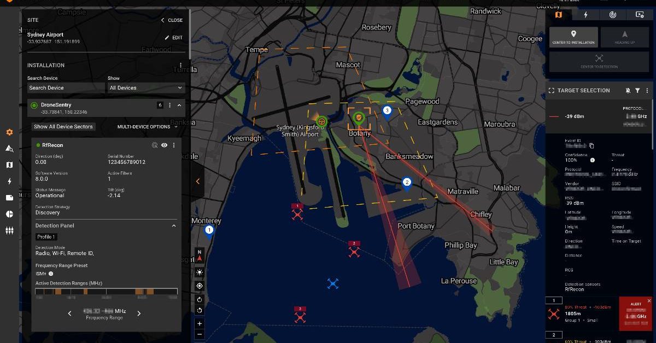Open the settings gear in left sidebar
The image size is (656, 343).
[9, 132]
